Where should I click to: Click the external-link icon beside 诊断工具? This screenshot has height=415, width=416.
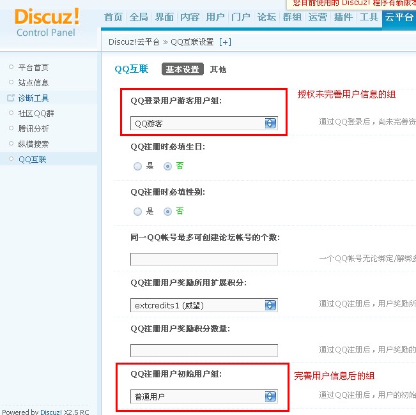tap(11, 98)
